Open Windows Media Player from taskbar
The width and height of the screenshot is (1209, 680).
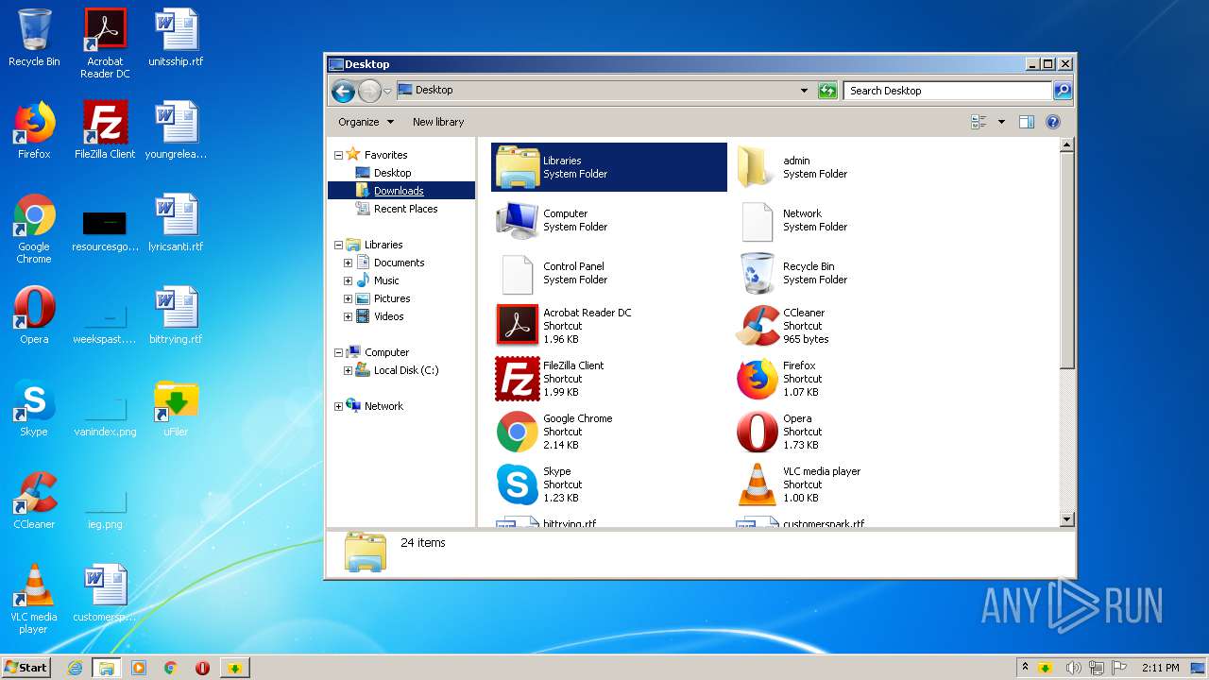[x=139, y=668]
